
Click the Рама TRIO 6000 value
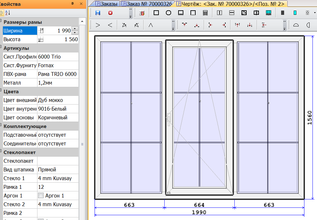pos(58,74)
